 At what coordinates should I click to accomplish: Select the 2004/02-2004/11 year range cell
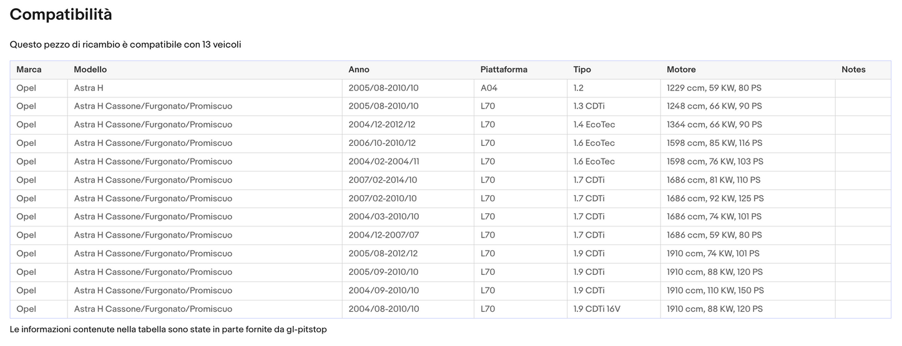pos(383,161)
